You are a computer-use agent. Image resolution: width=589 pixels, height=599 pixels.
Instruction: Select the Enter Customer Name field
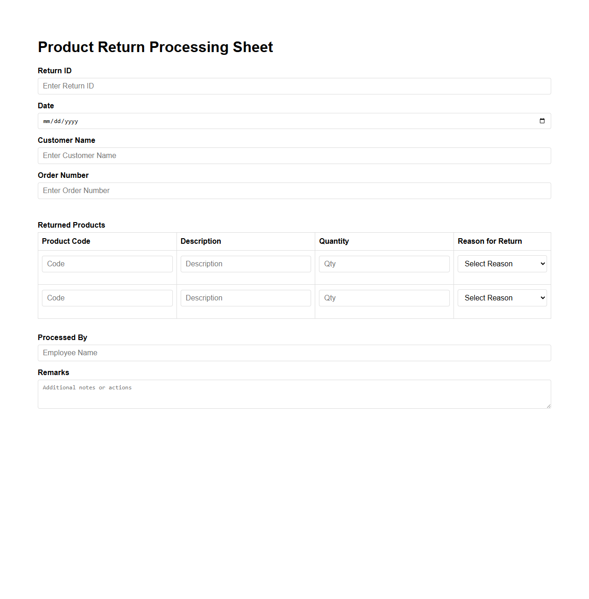tap(294, 156)
